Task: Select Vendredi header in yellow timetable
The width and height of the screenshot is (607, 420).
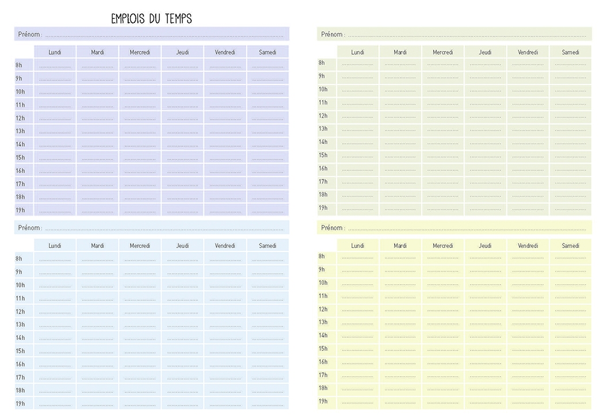Action: (x=528, y=246)
